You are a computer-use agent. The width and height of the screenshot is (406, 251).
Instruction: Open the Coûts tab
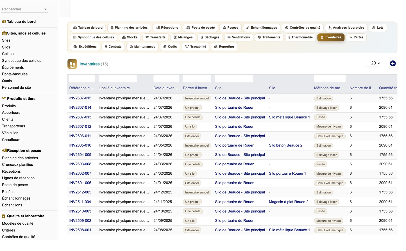[x=170, y=47]
